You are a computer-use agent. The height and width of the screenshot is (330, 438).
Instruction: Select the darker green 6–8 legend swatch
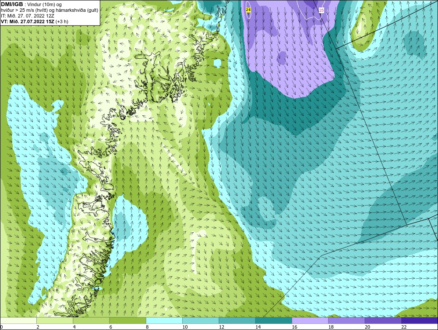[127, 320]
